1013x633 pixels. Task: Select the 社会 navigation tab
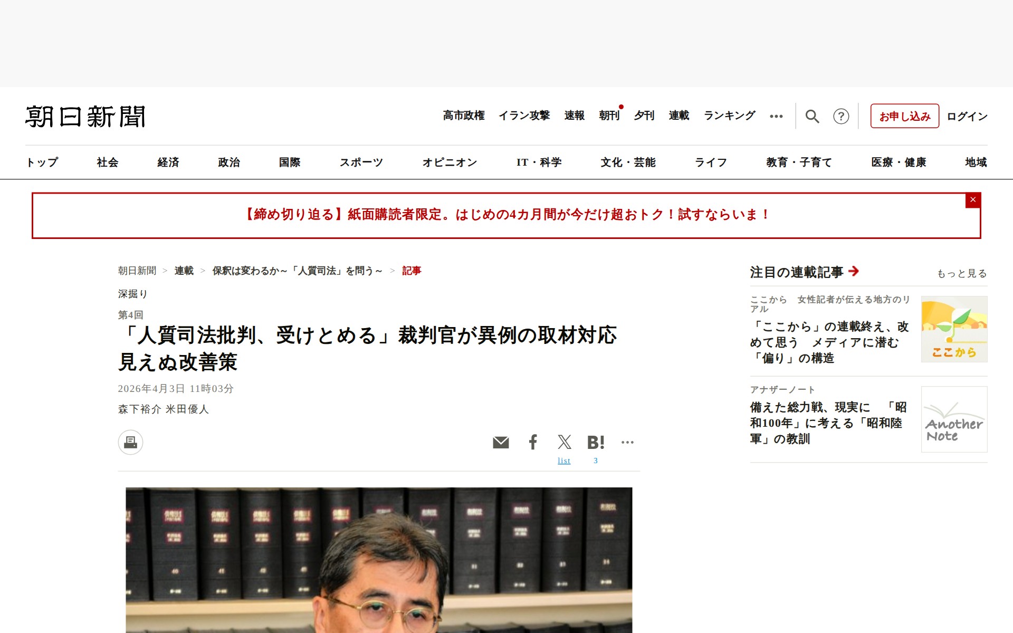click(x=108, y=162)
